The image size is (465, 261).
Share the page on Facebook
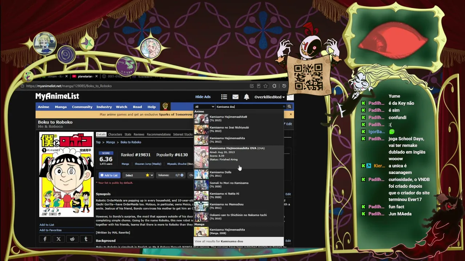[45, 239]
